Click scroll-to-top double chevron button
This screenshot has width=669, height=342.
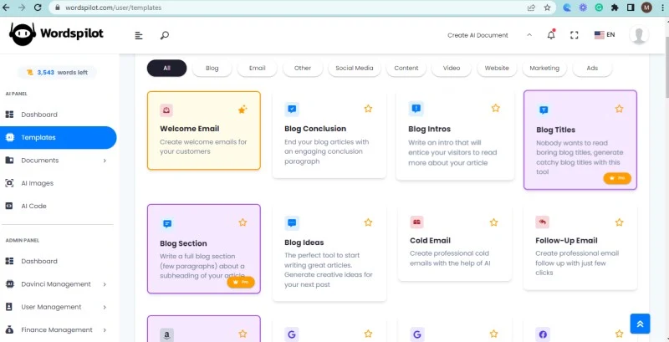[x=640, y=324]
